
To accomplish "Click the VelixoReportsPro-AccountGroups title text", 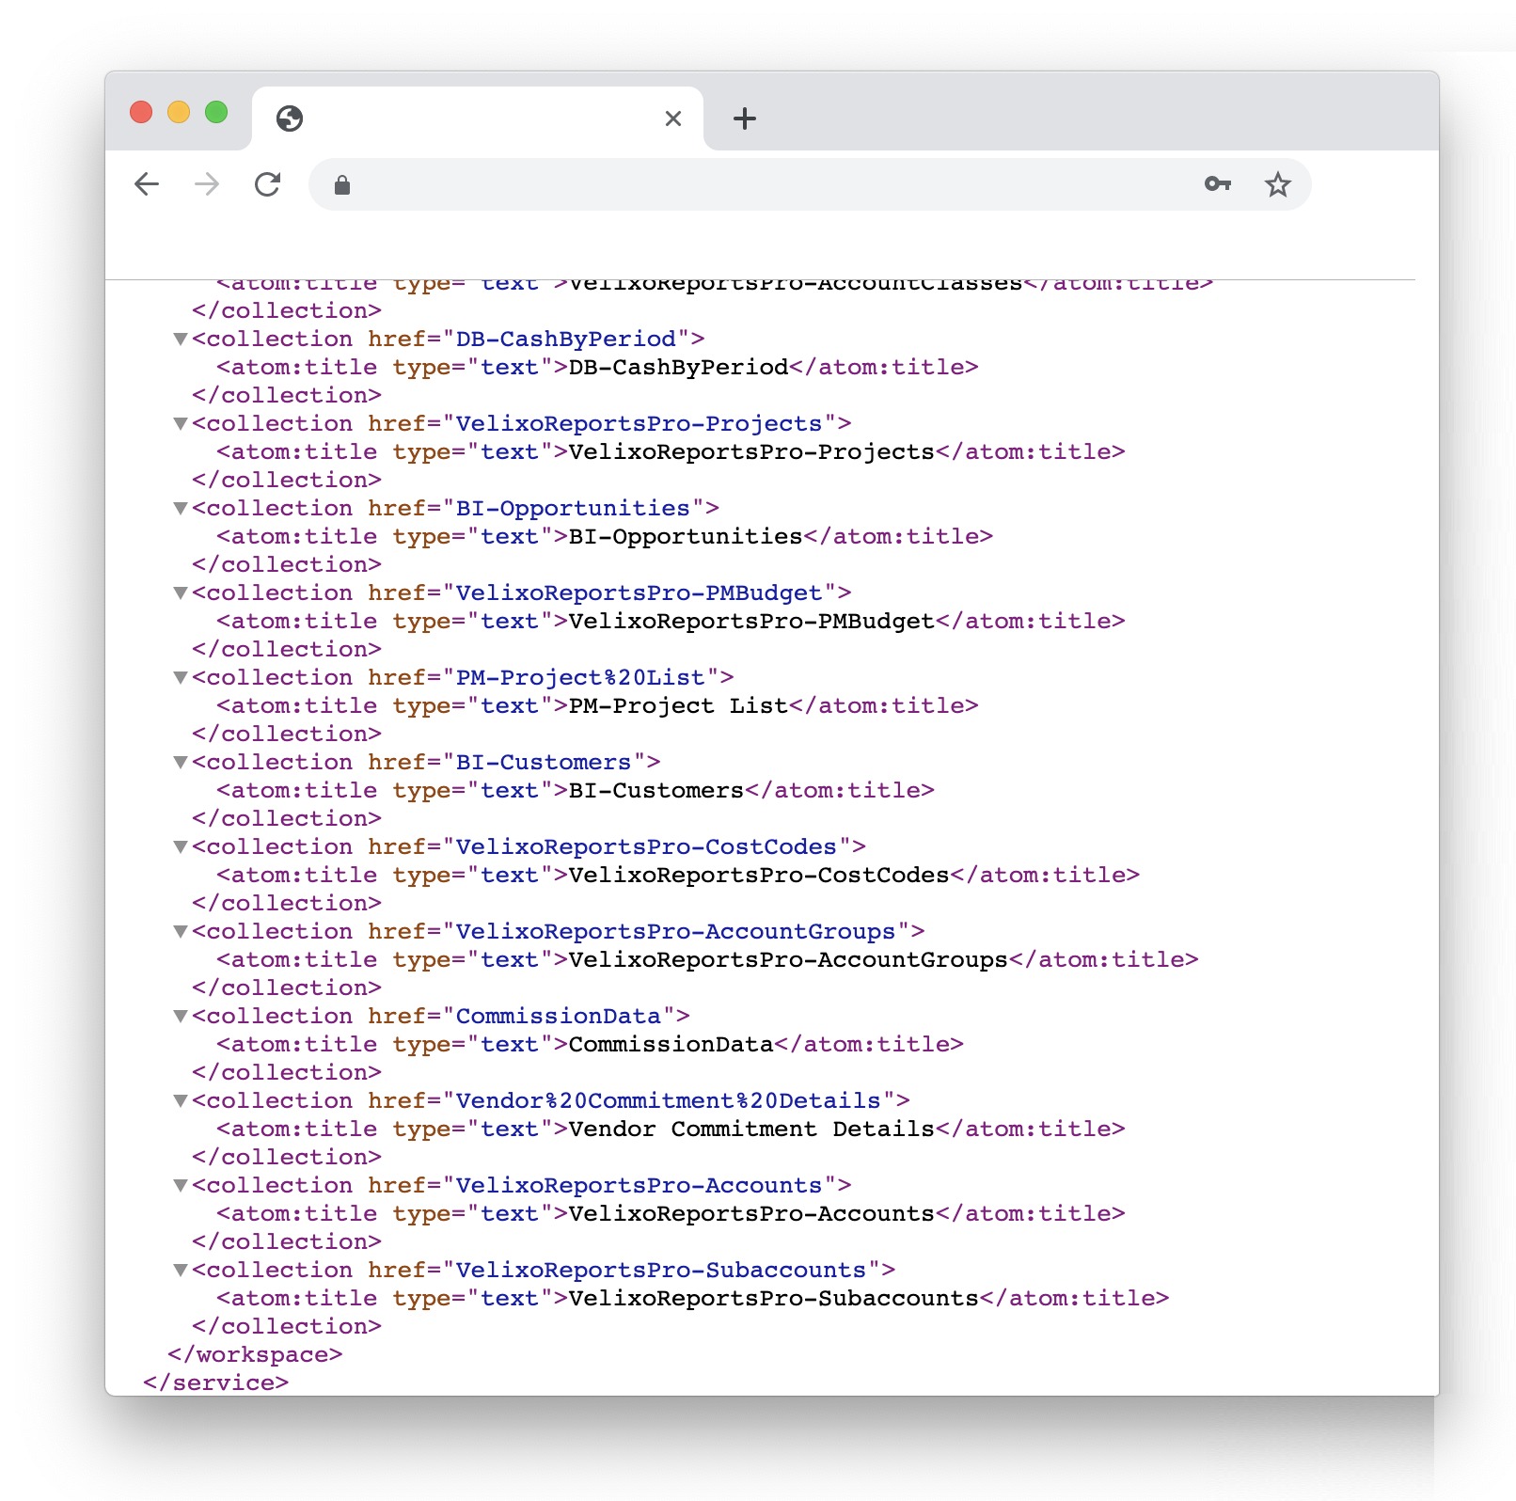I will click(x=789, y=959).
